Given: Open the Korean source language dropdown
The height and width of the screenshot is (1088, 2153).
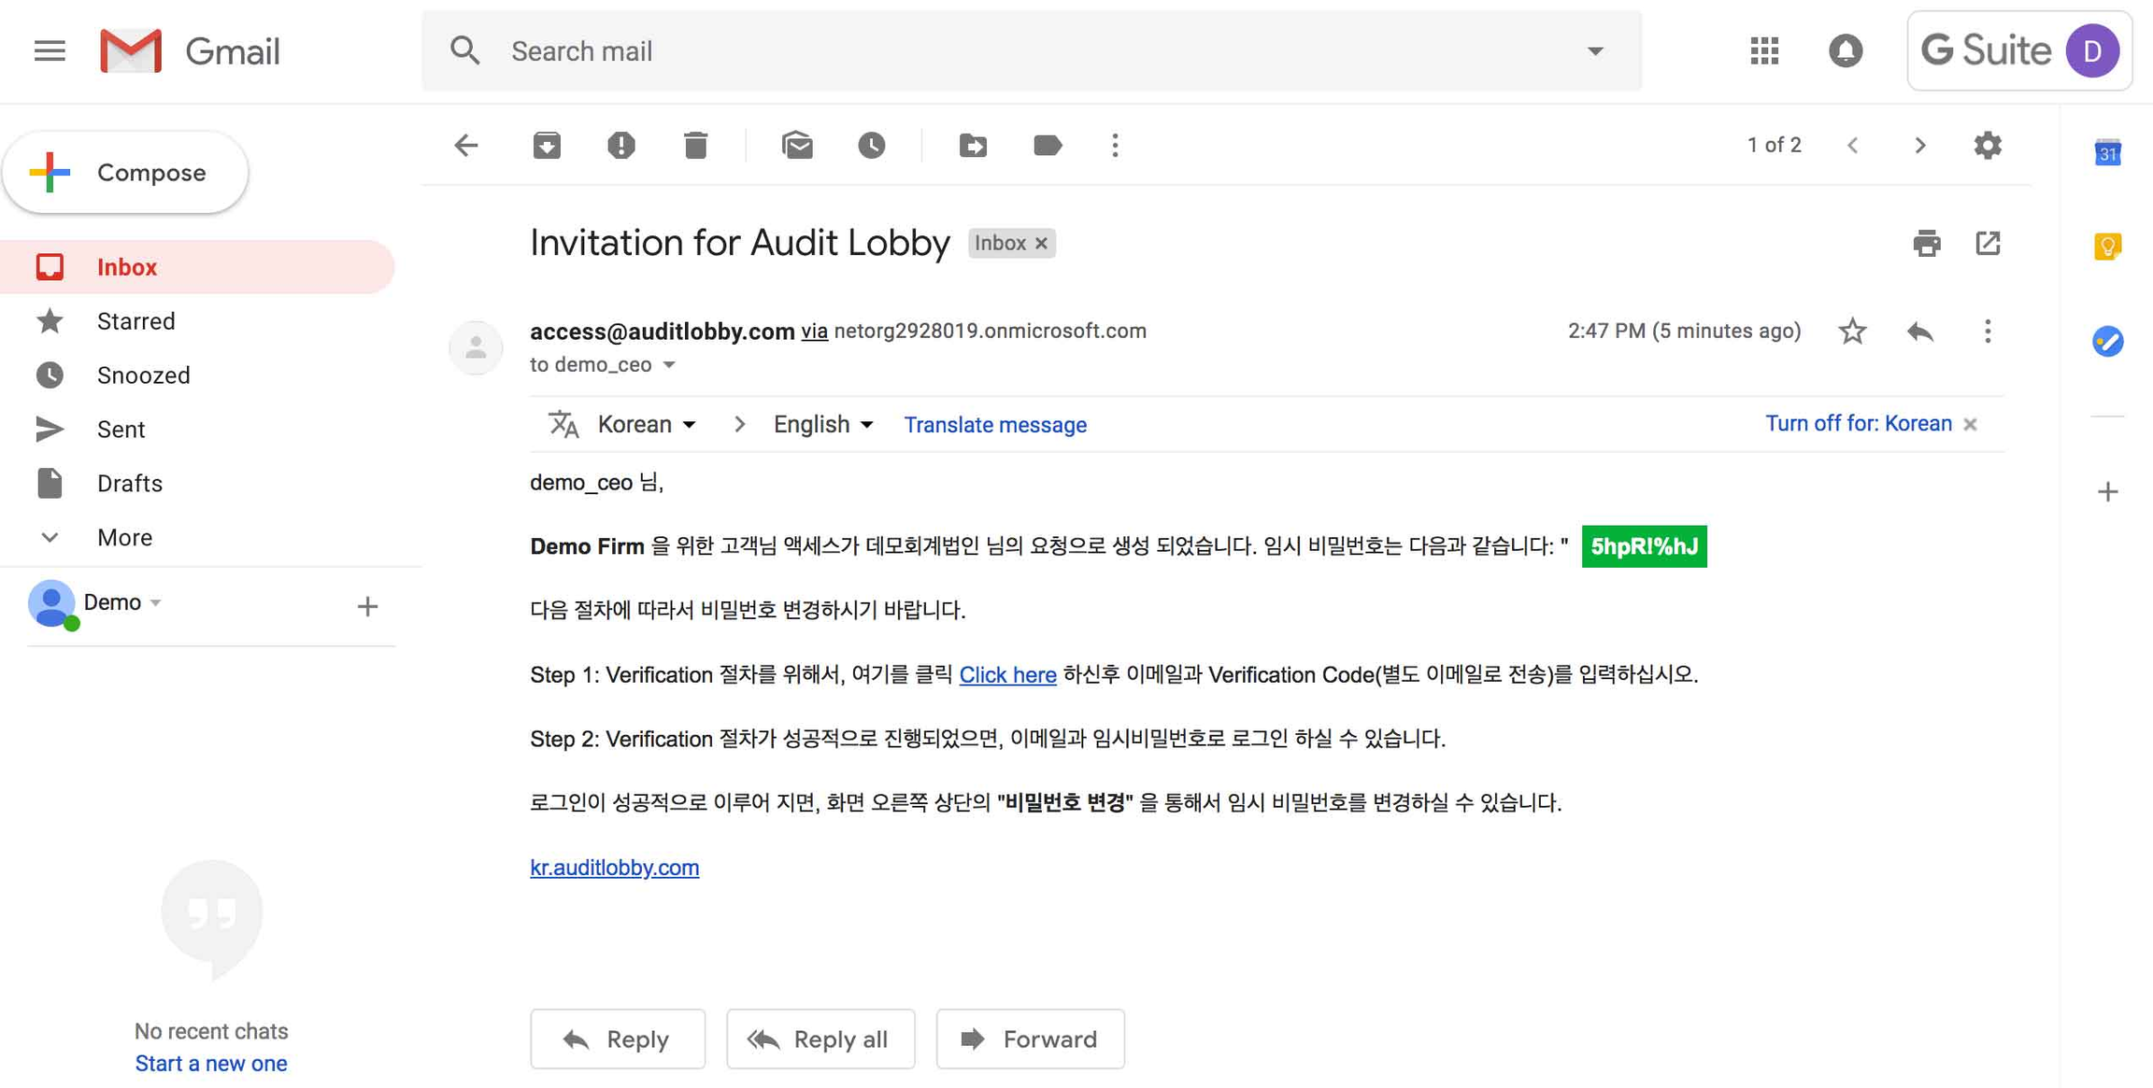Looking at the screenshot, I should point(647,424).
